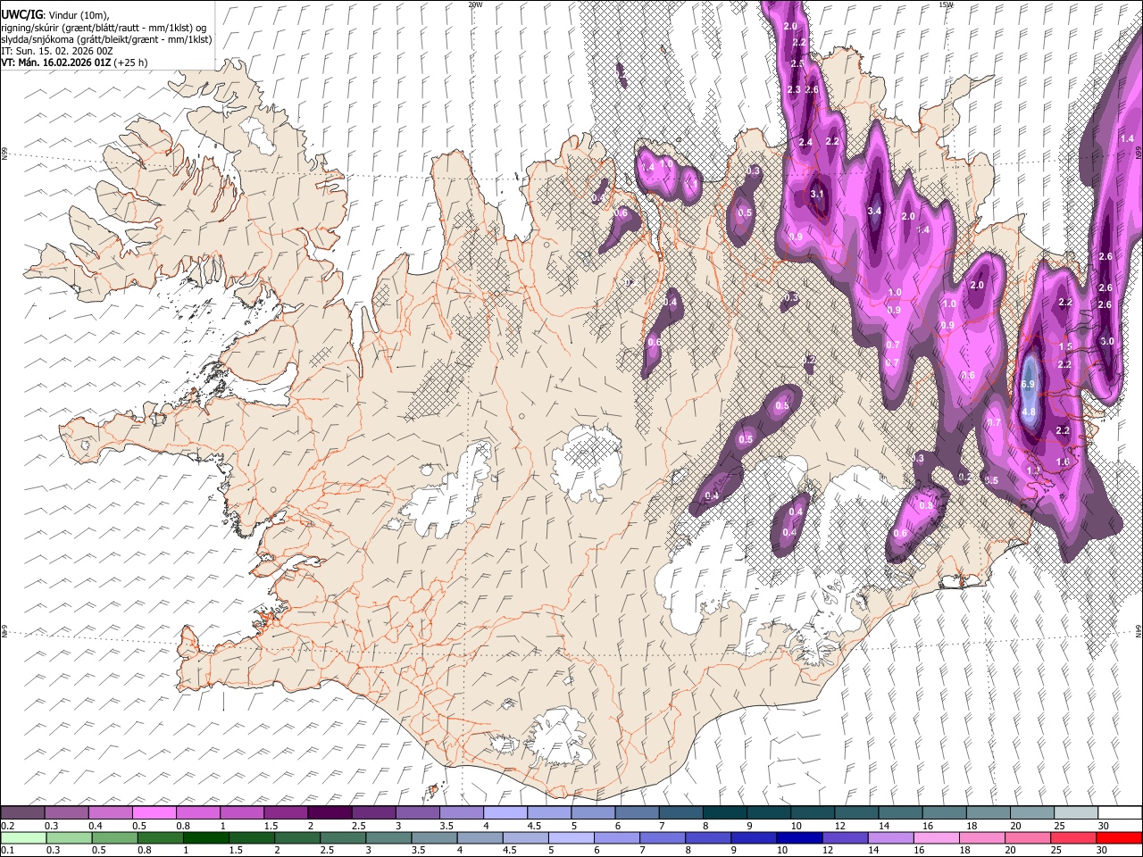
Task: Select the '2.5' value near top of map
Action: click(797, 64)
